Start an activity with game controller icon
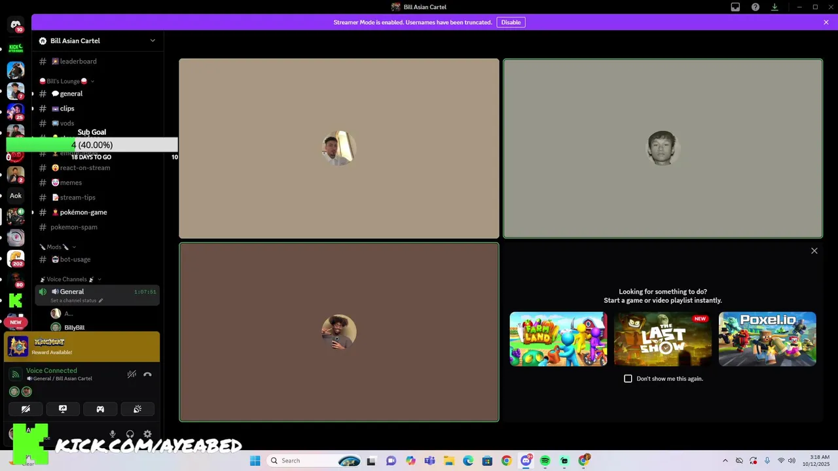Screen dimensions: 838x471 [100, 409]
